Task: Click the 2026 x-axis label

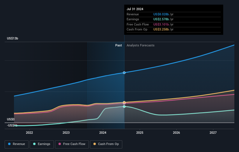Action: coord(176,133)
